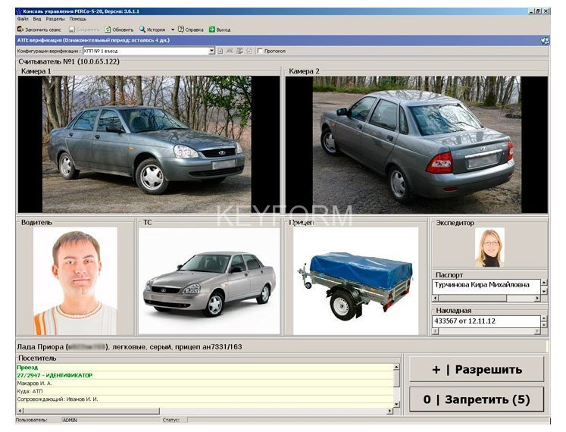Click the first icon after the configuration combo box

click(x=220, y=51)
